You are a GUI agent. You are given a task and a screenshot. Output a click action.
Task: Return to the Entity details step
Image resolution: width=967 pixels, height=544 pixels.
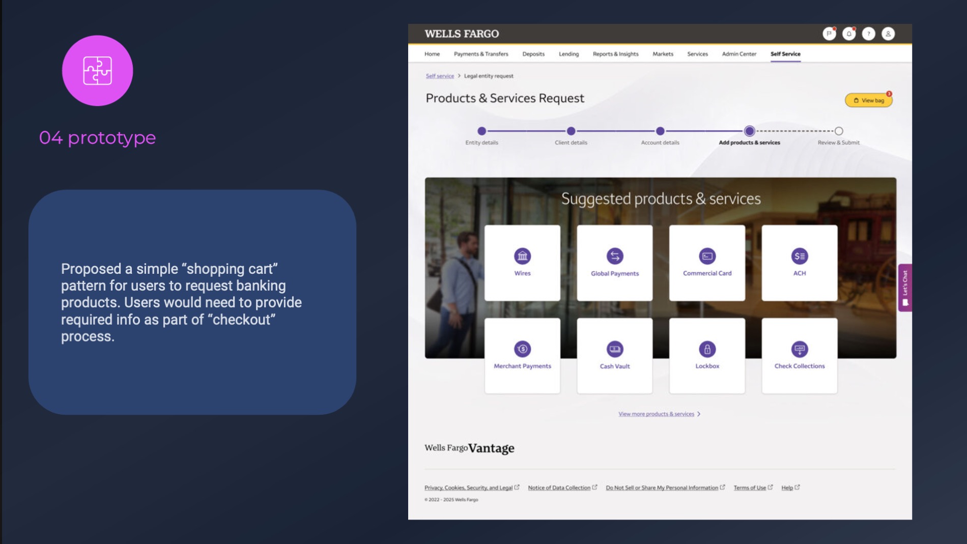(481, 131)
